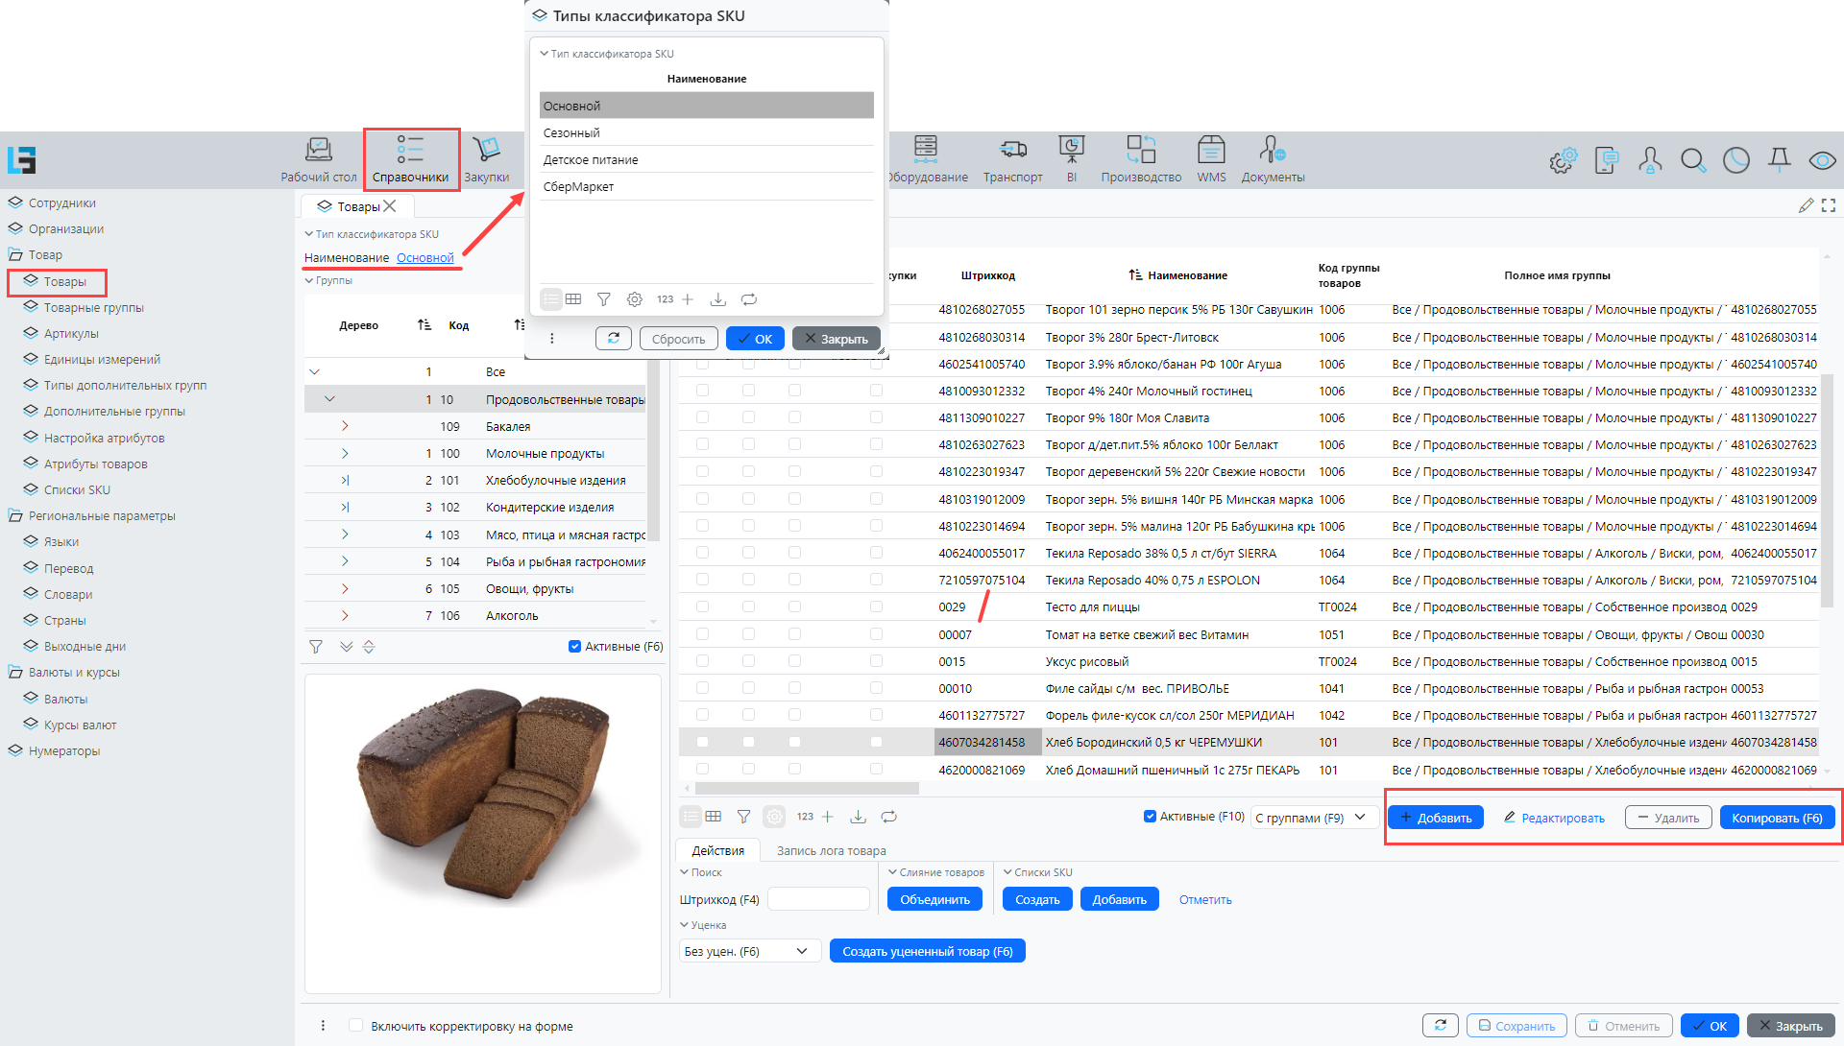Open the Без уцен. (F6) dropdown
1844x1046 pixels.
pyautogui.click(x=748, y=951)
